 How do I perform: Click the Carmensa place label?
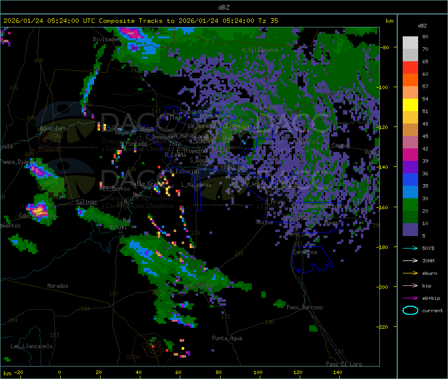305,252
